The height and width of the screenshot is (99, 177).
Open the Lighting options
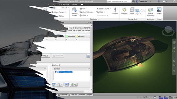[x=124, y=11]
